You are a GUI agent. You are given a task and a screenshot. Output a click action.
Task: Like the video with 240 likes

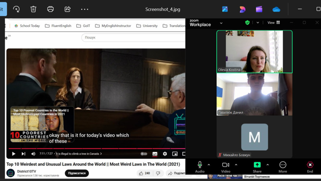pyautogui.click(x=144, y=173)
